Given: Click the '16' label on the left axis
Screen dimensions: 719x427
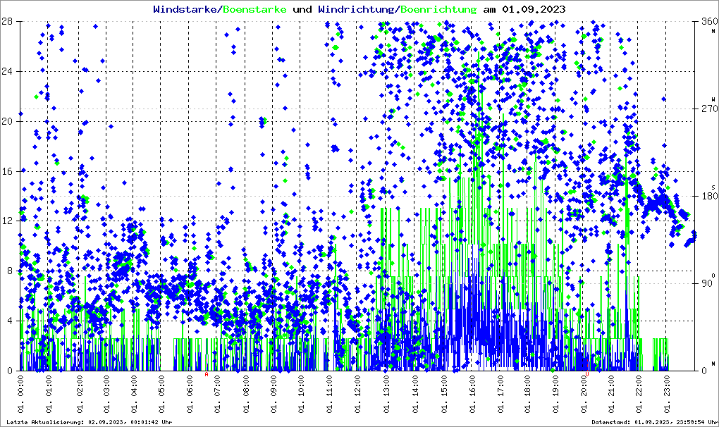Looking at the screenshot, I should [x=6, y=171].
